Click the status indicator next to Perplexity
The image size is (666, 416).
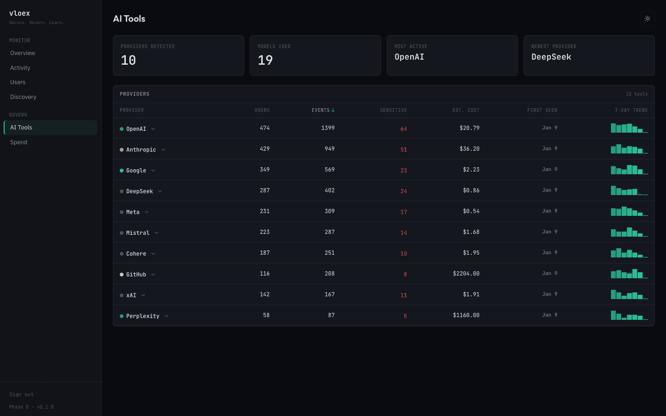[121, 315]
